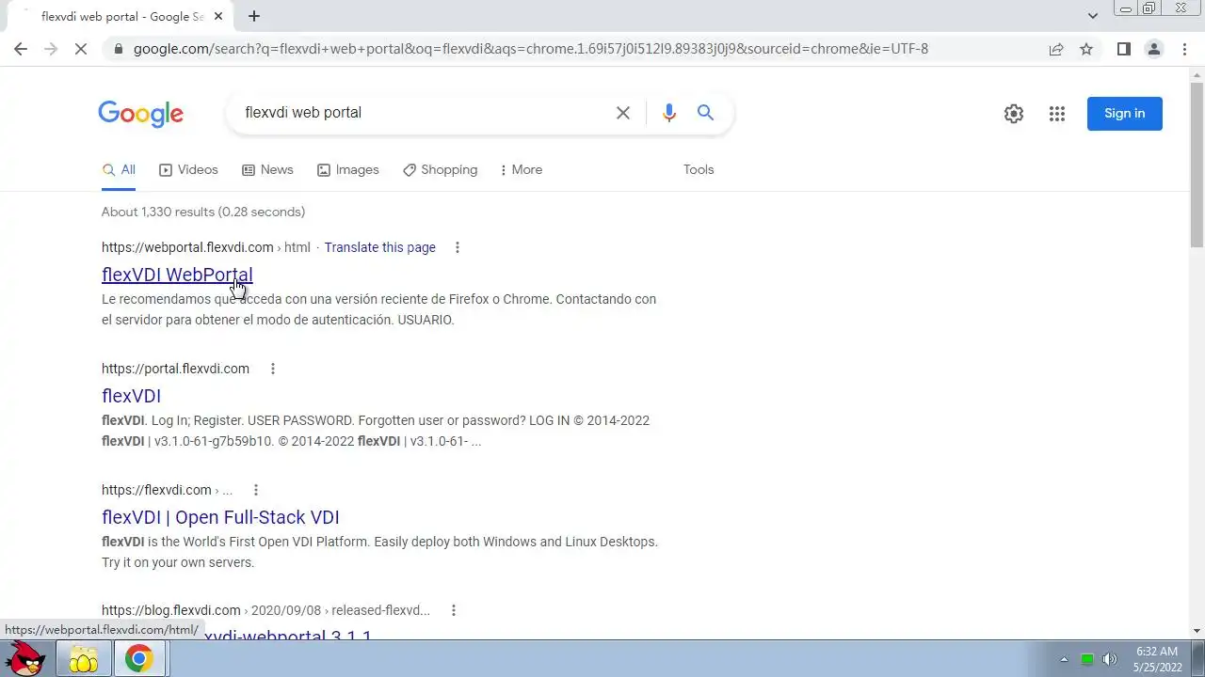Click the green network tray icon
This screenshot has height=677, width=1205.
[1087, 659]
